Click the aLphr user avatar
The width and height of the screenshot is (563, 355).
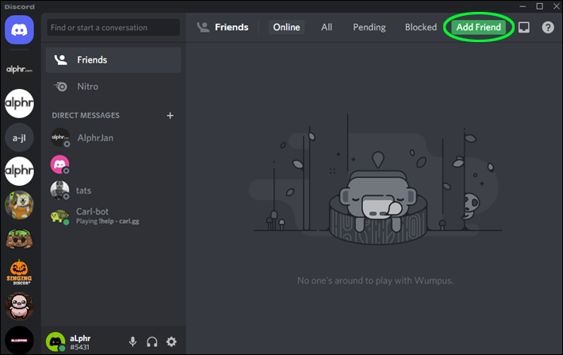56,341
